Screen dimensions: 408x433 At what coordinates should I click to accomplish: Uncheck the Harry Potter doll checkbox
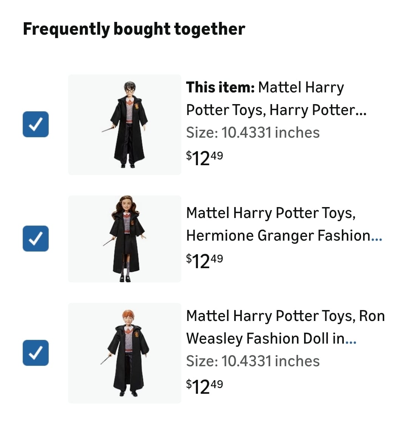coord(36,124)
